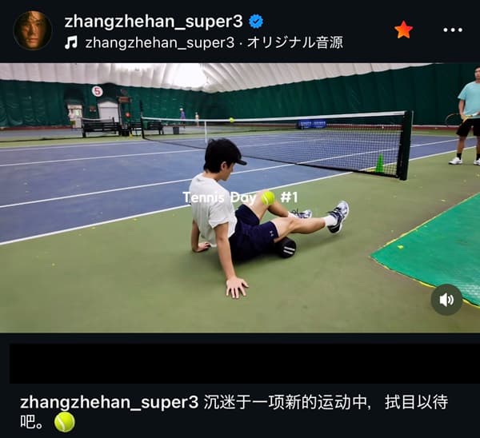480x438 pixels.
Task: Tap the orange star favorite icon
Action: tap(403, 30)
